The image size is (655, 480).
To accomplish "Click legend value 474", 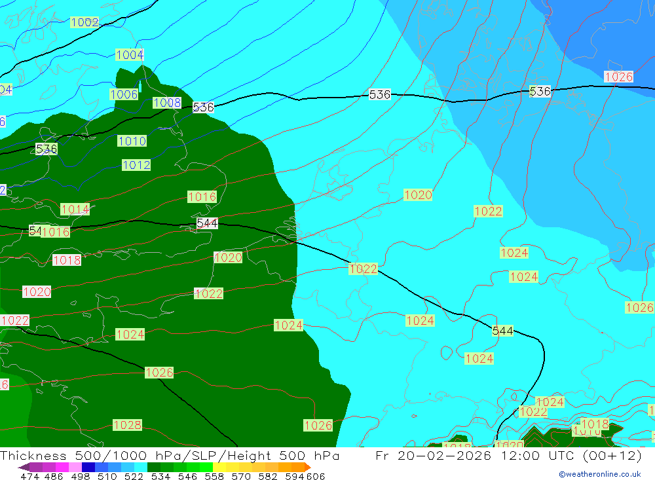I will pos(29,476).
